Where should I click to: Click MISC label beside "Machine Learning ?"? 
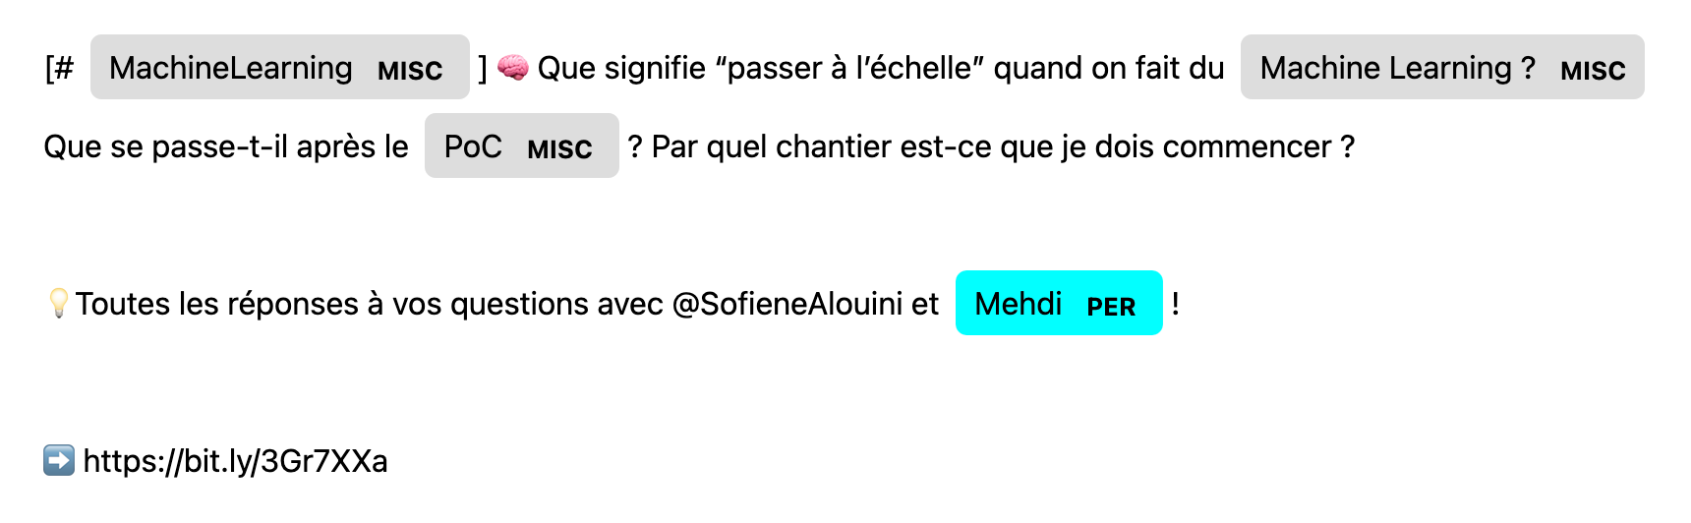[x=1593, y=71]
